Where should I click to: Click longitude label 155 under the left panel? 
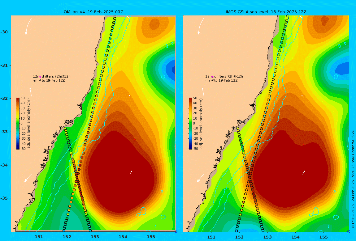(x=151, y=237)
